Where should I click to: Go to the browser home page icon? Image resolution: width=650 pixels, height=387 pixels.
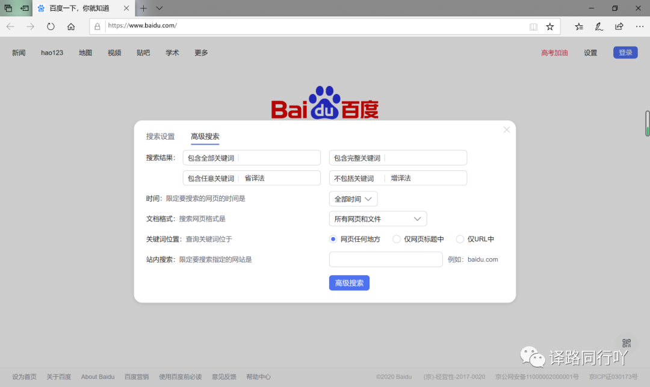click(71, 26)
